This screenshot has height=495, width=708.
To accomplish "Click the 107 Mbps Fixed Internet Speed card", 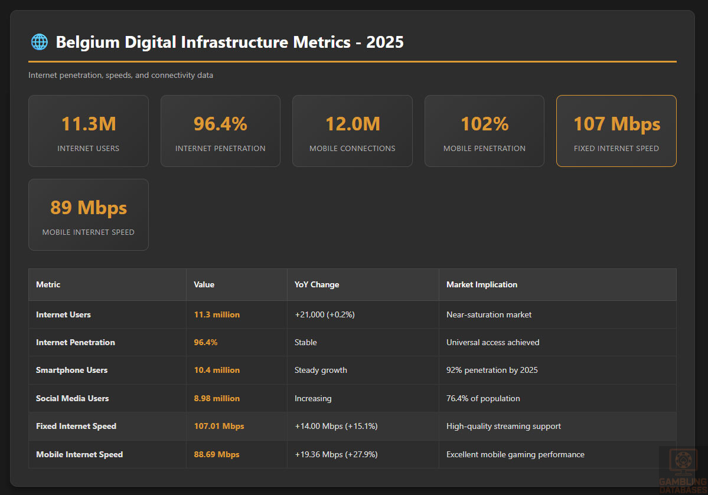I will (x=616, y=131).
